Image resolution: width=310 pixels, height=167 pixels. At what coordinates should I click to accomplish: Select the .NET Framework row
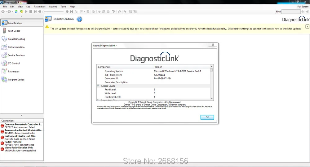point(153,75)
